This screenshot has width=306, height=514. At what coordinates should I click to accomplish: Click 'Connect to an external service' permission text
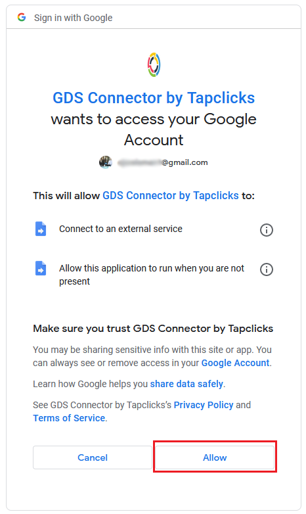coord(121,229)
